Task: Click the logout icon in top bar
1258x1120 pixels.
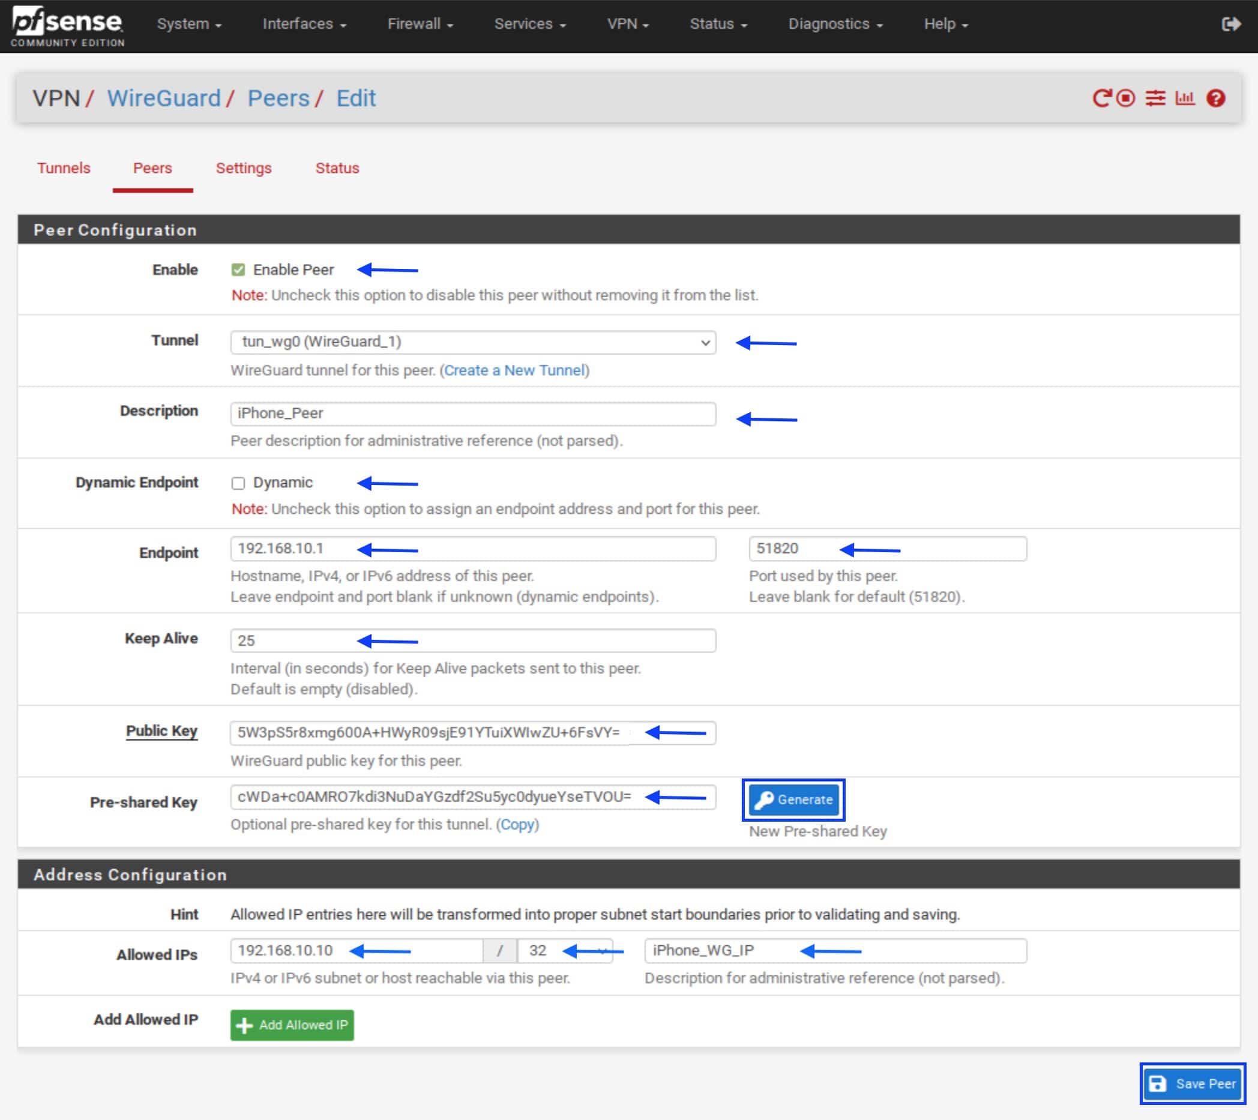Action: click(1230, 24)
